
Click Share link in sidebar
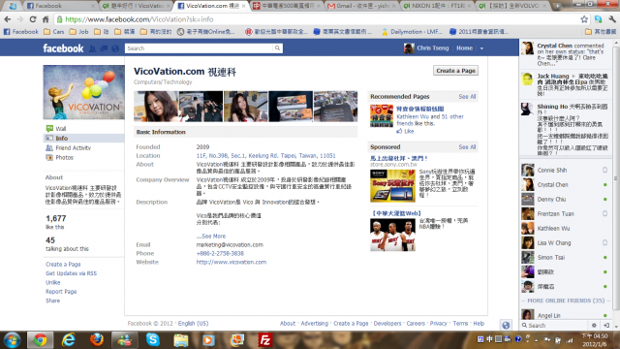(x=52, y=301)
